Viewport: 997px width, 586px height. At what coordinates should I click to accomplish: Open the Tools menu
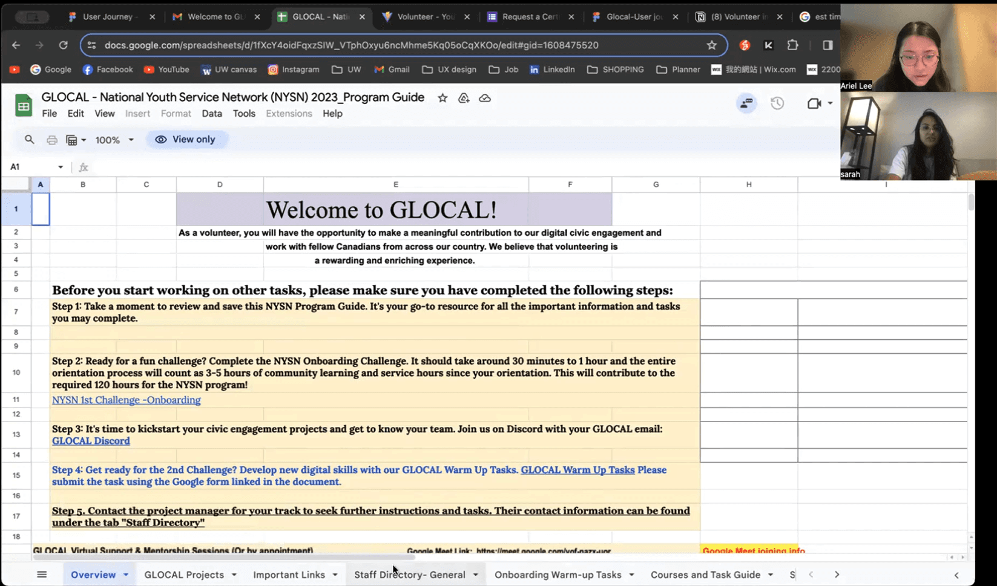(x=244, y=114)
